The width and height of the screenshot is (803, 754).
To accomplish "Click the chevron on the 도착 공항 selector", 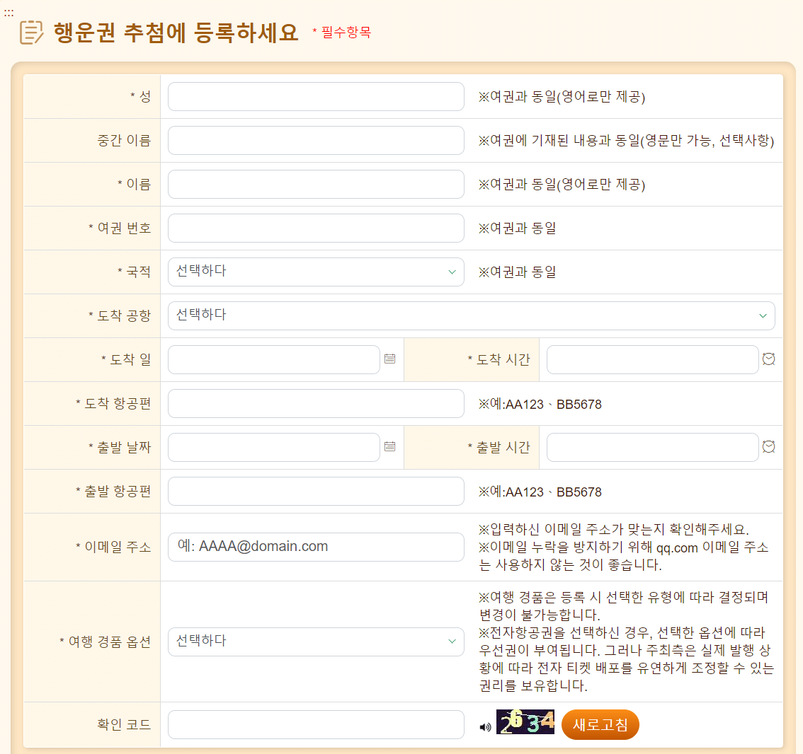I will click(763, 315).
